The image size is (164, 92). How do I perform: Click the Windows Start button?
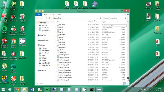pyautogui.click(x=3, y=90)
